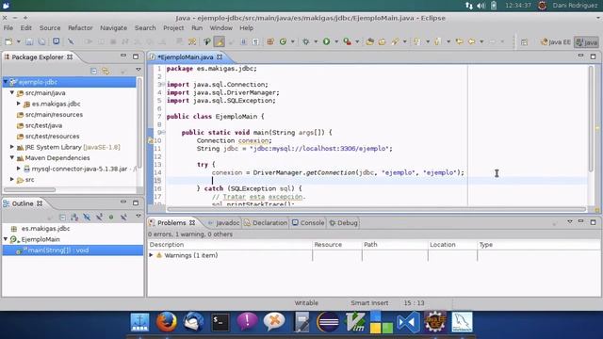This screenshot has width=603, height=339.
Task: Collapse the ejemplo-jdbc project node
Action: [6, 82]
